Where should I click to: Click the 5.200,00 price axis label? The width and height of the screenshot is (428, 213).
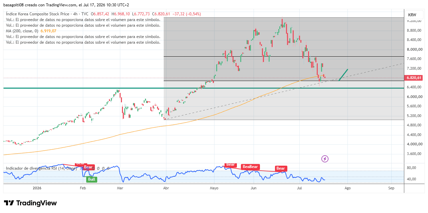[414, 116]
